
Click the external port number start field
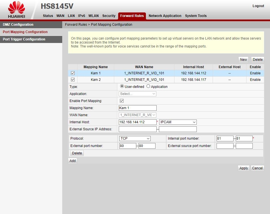coord(128,146)
